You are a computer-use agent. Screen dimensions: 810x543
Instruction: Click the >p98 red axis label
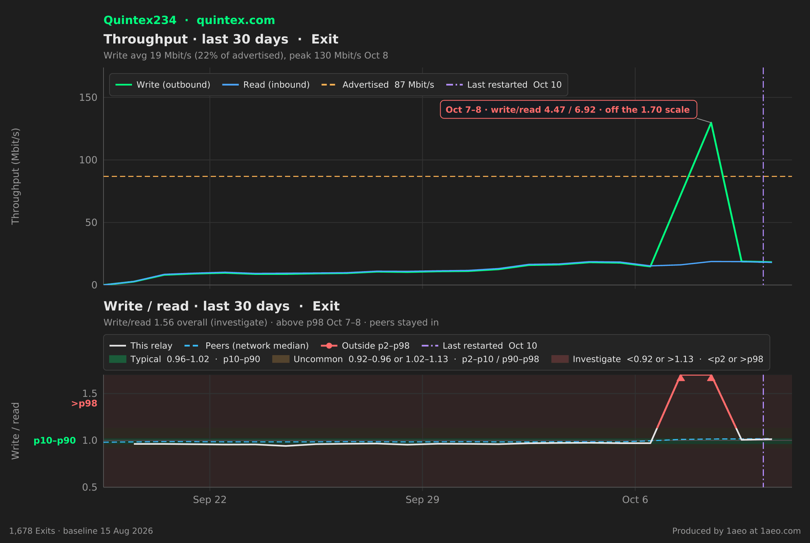pyautogui.click(x=84, y=403)
